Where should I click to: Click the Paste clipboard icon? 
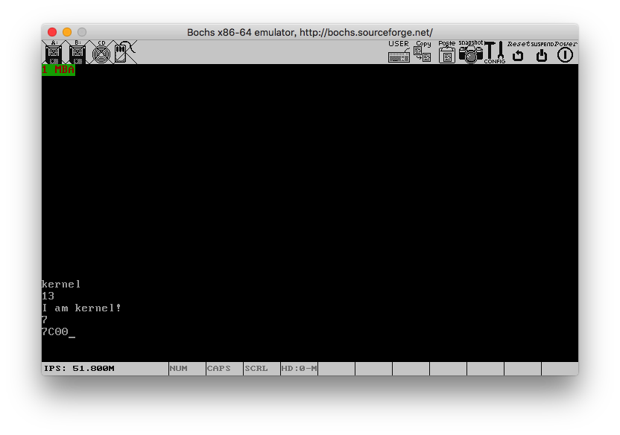pos(447,52)
